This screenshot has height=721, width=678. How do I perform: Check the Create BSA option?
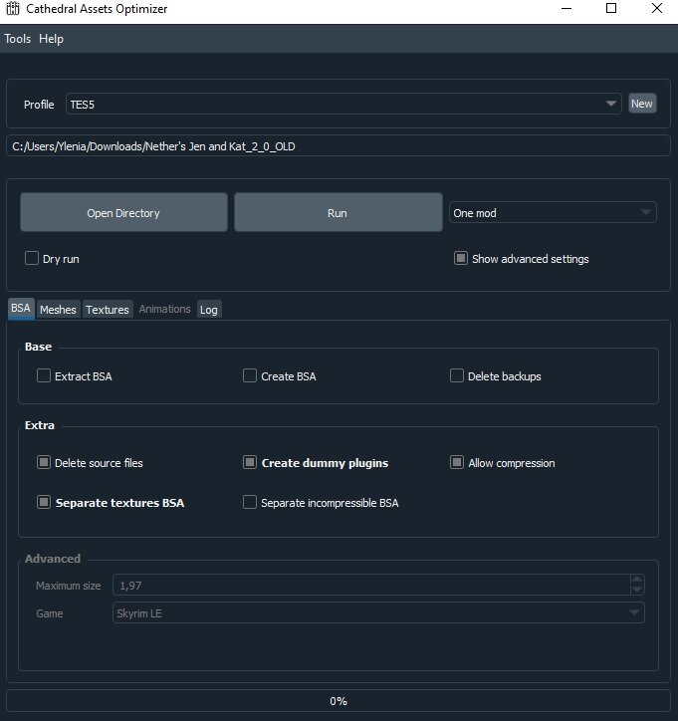(250, 375)
